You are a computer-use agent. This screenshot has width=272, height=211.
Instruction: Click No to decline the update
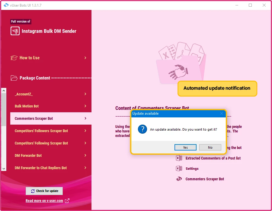210,147
